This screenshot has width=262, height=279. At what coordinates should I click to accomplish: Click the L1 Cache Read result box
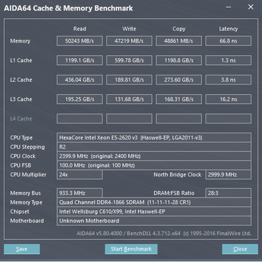pyautogui.click(x=79, y=60)
